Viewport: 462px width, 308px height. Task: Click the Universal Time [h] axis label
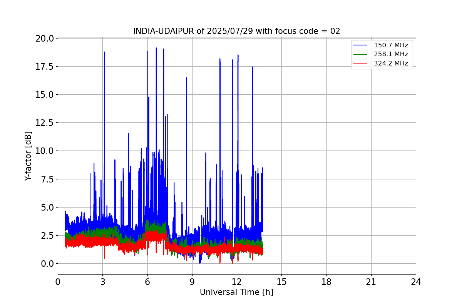coord(236,292)
